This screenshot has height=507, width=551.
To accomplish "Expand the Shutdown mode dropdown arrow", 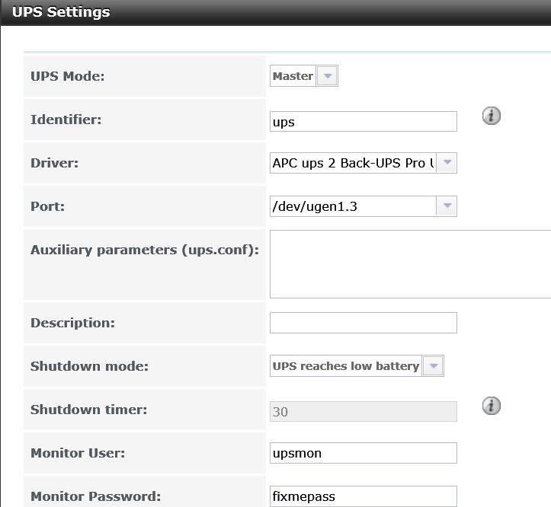I will tap(434, 366).
